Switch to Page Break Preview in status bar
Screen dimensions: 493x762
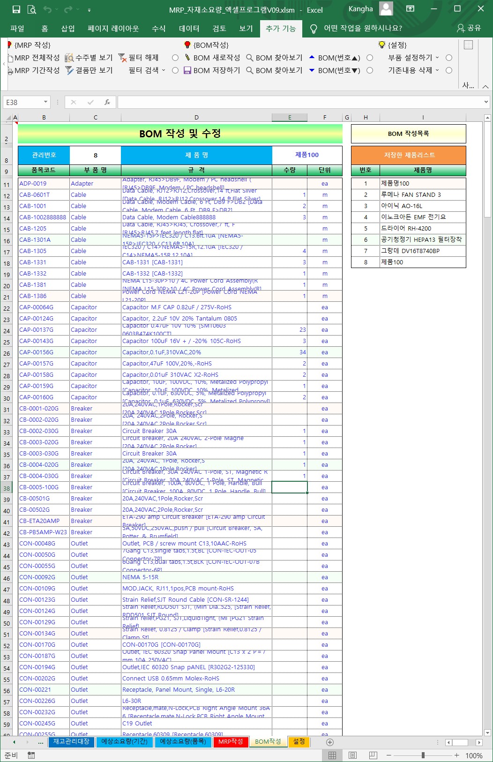pos(373,755)
